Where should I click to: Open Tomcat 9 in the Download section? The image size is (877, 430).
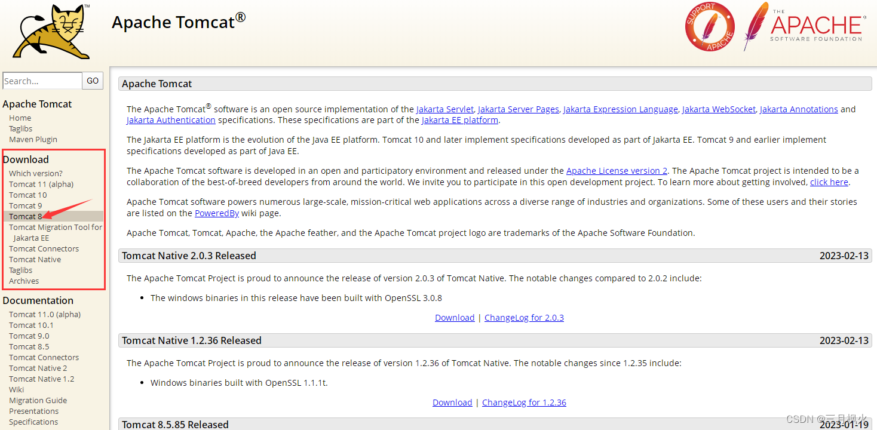point(26,206)
